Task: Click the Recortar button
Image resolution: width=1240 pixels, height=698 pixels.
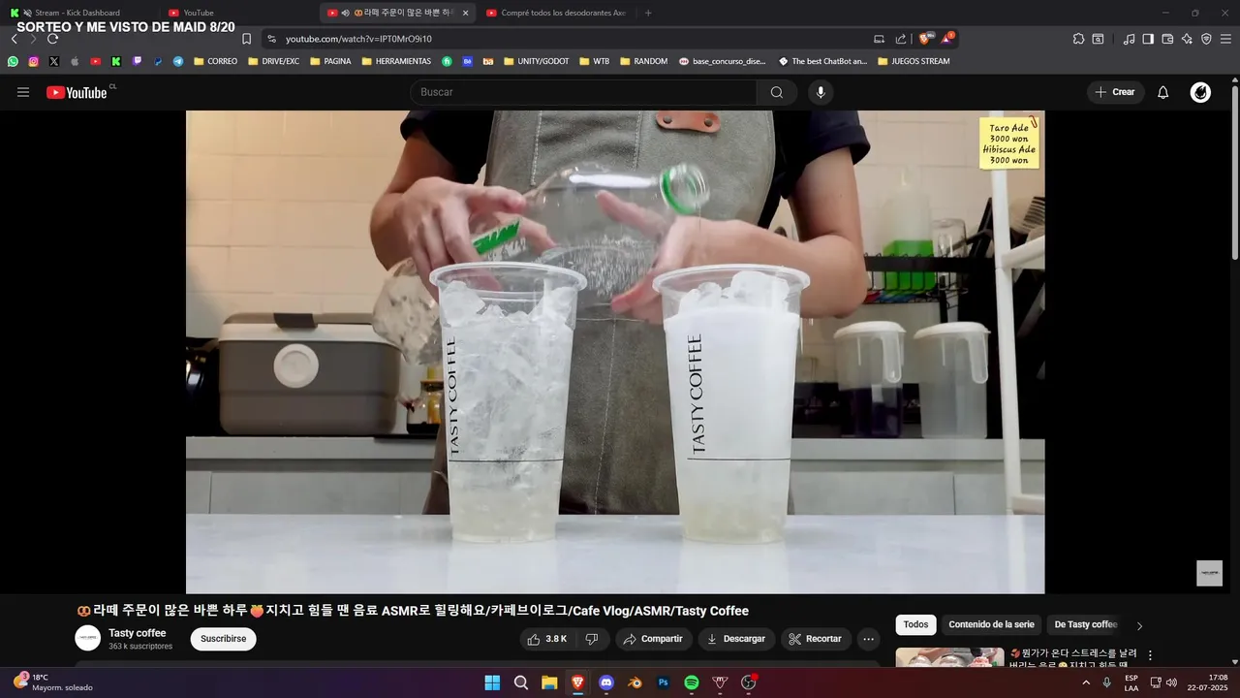Action: [816, 639]
